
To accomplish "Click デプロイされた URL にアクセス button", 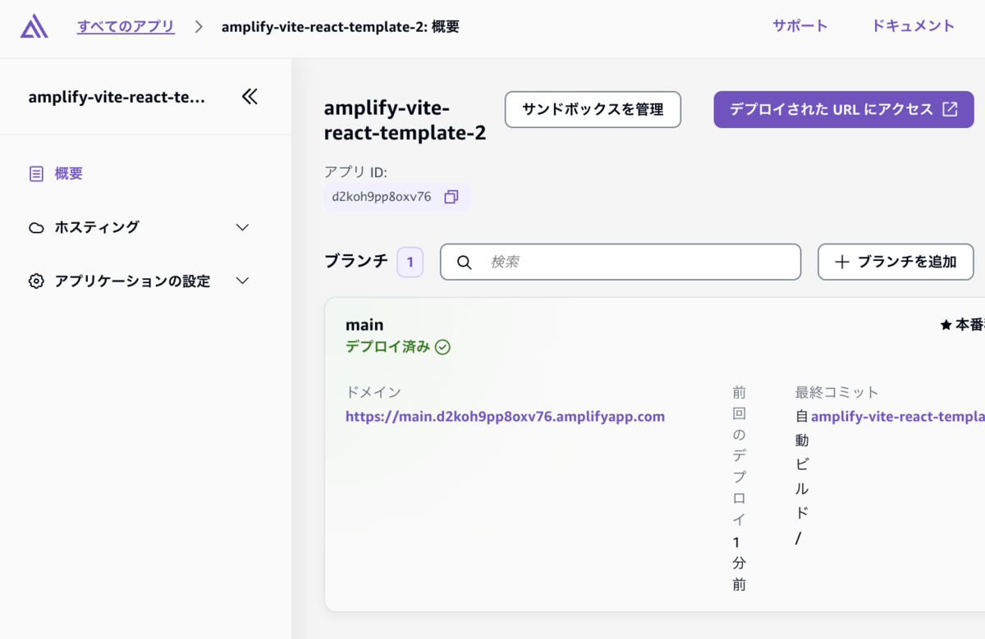I will (844, 109).
